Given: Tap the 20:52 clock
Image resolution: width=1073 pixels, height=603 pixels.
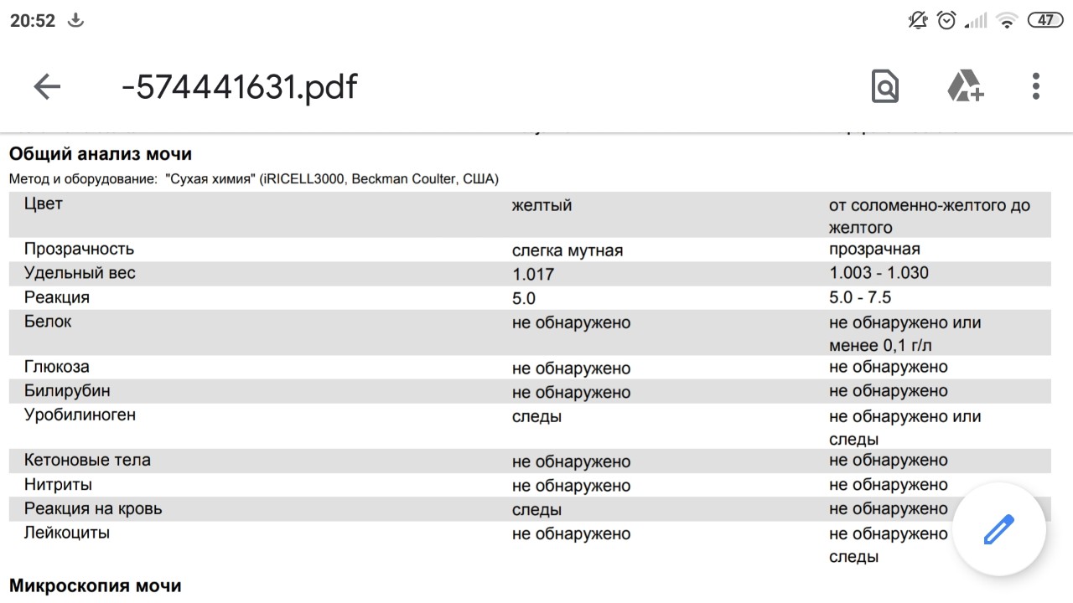Looking at the screenshot, I should (x=33, y=21).
